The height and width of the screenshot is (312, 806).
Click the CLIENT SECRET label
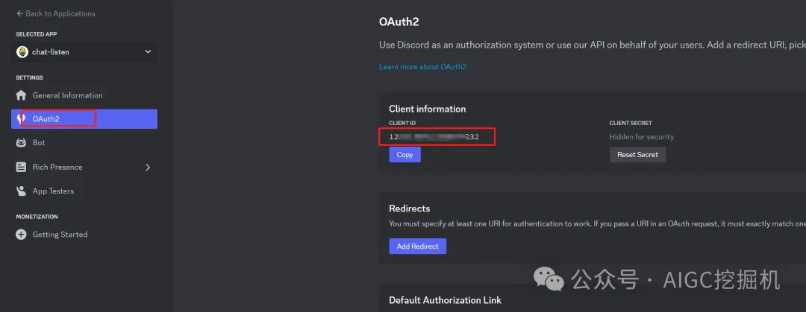tap(631, 123)
